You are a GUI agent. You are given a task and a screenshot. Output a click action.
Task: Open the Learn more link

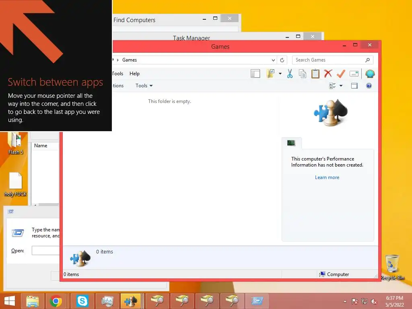[x=327, y=177]
